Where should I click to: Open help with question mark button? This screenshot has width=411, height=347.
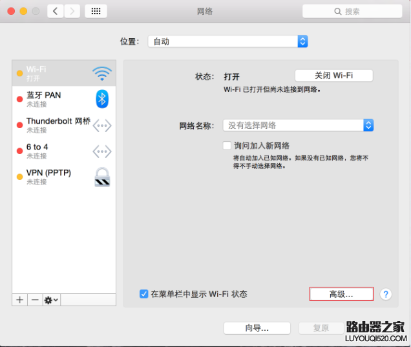pyautogui.click(x=386, y=294)
